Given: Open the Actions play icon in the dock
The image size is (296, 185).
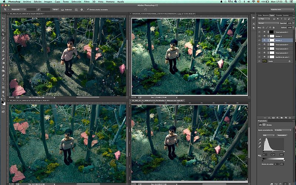Looking at the screenshot, I should pos(253,17).
